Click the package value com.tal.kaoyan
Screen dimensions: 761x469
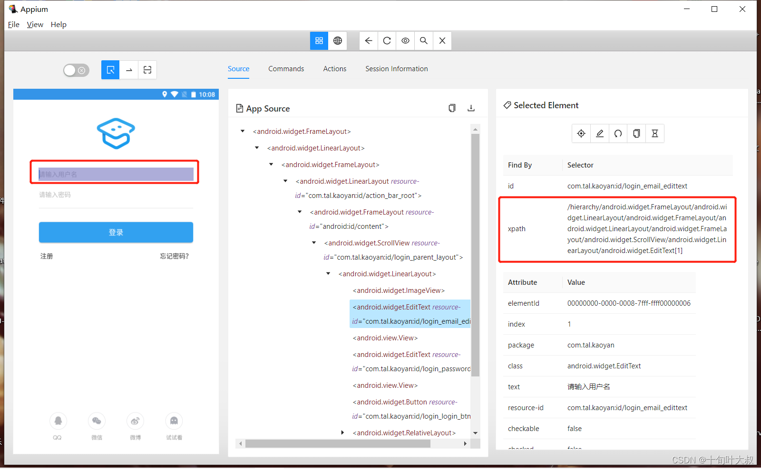(x=591, y=345)
